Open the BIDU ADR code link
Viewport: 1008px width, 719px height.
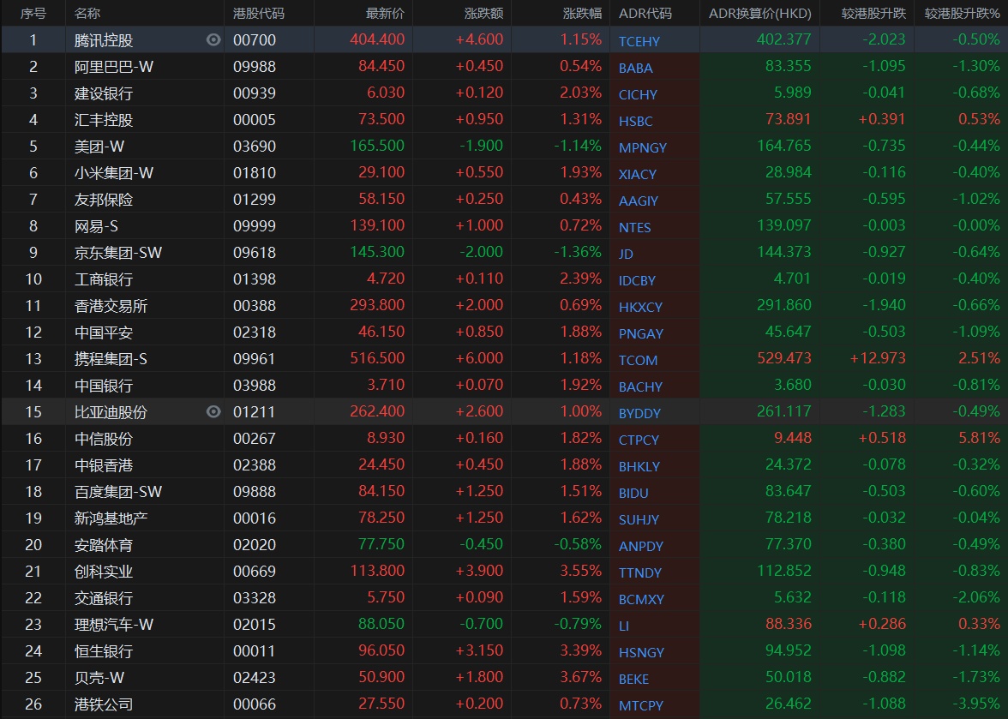click(x=633, y=493)
